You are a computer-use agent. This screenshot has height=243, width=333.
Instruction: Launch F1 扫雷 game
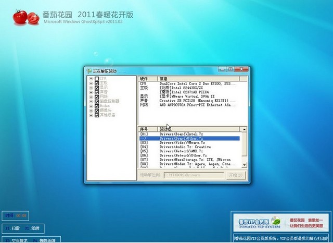point(12,228)
